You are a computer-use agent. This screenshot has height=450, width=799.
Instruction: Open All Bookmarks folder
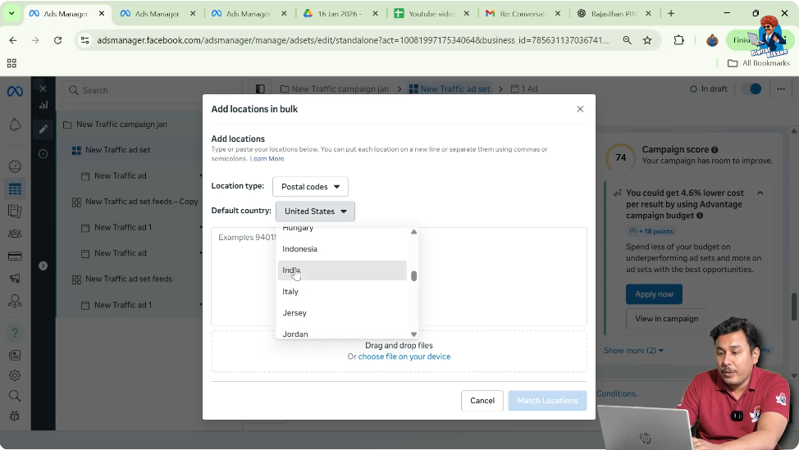tap(759, 63)
